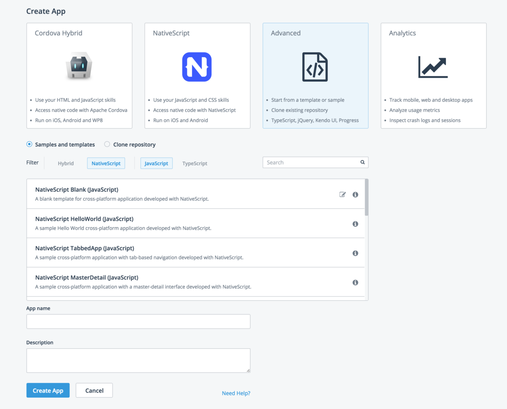Click the search magnifier icon
The height and width of the screenshot is (409, 507).
(362, 162)
